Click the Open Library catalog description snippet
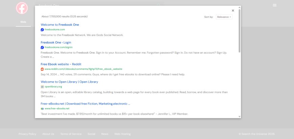Viewport: 294px width, 139px height. (x=134, y=94)
